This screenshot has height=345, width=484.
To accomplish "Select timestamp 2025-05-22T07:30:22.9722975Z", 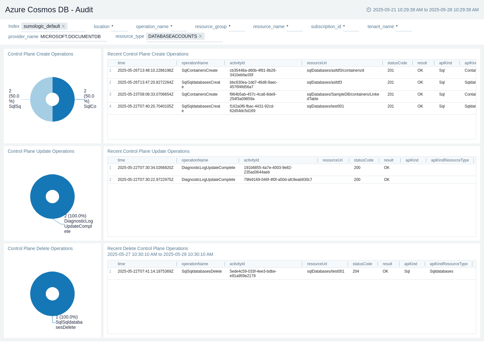I will [146, 180].
